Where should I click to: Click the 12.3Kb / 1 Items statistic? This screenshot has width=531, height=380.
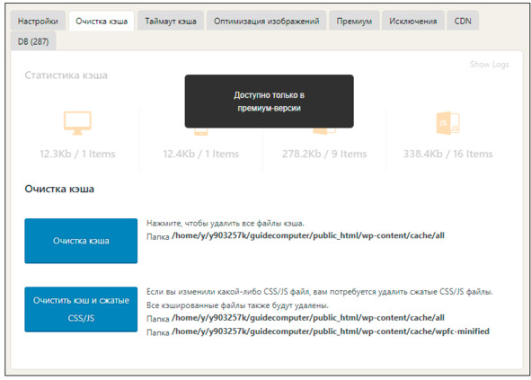click(77, 154)
